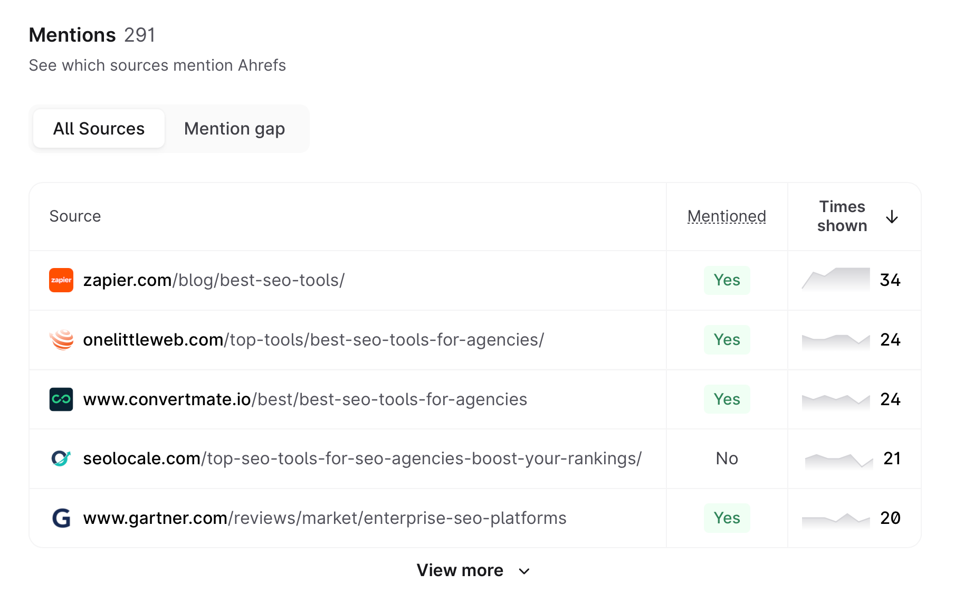This screenshot has height=612, width=954.
Task: Open the onelittleweb.com best-seo-tools-for-agencies link
Action: pyautogui.click(x=313, y=340)
